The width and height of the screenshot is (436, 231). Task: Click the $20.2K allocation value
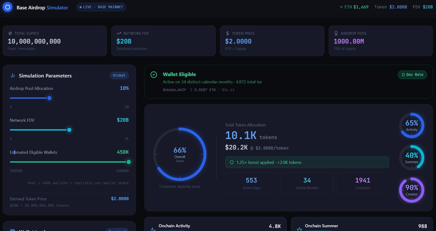236,147
